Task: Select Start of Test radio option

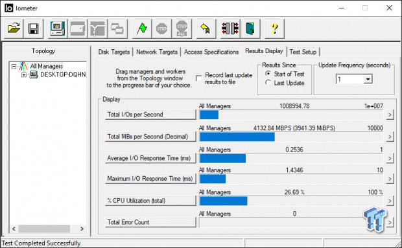Action: tap(268, 74)
